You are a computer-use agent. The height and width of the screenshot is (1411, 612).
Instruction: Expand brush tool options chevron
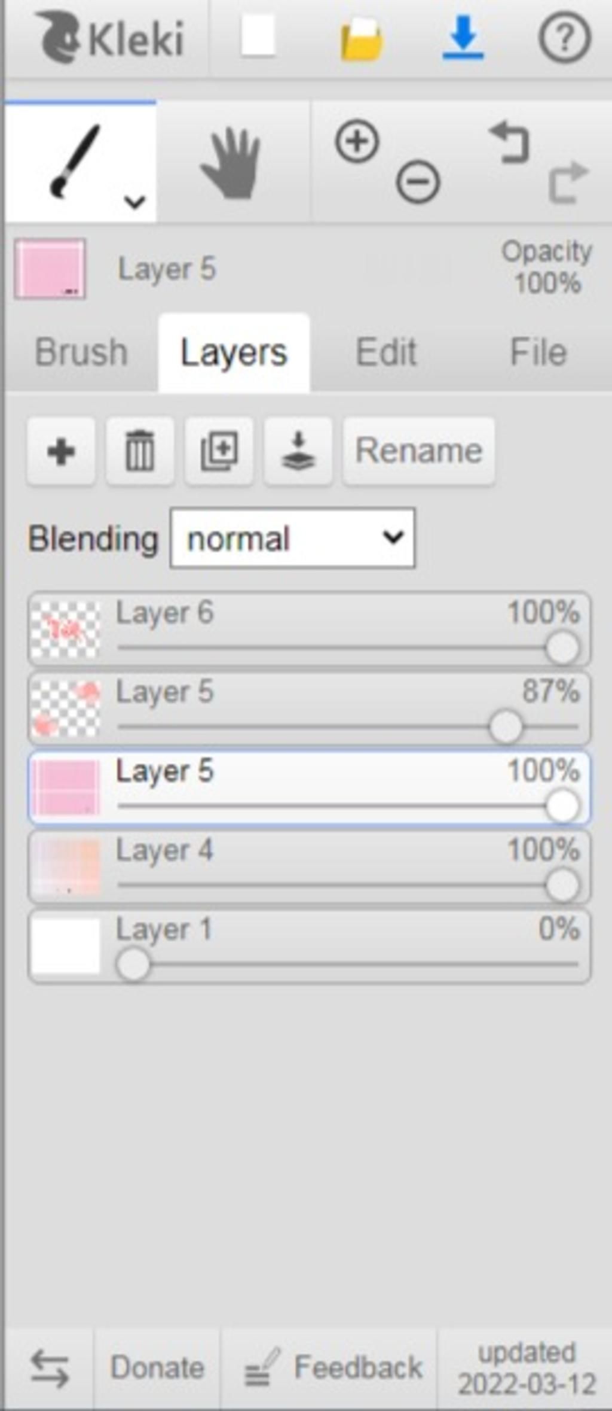135,202
